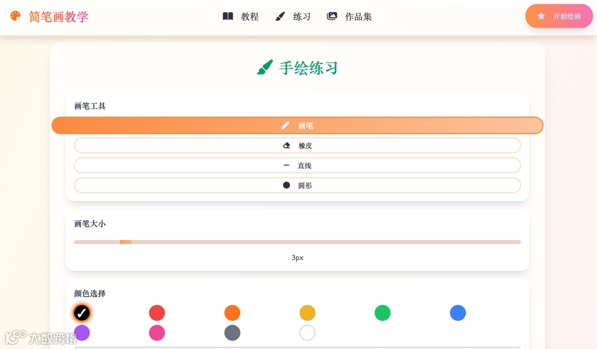This screenshot has width=597, height=349.
Task: Click the star icon in 开始绘画
Action: coord(541,17)
